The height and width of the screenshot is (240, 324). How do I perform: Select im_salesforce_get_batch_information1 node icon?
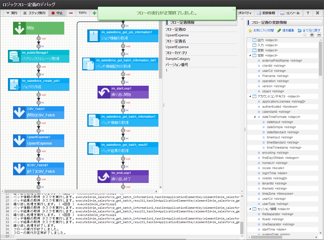click(94, 120)
